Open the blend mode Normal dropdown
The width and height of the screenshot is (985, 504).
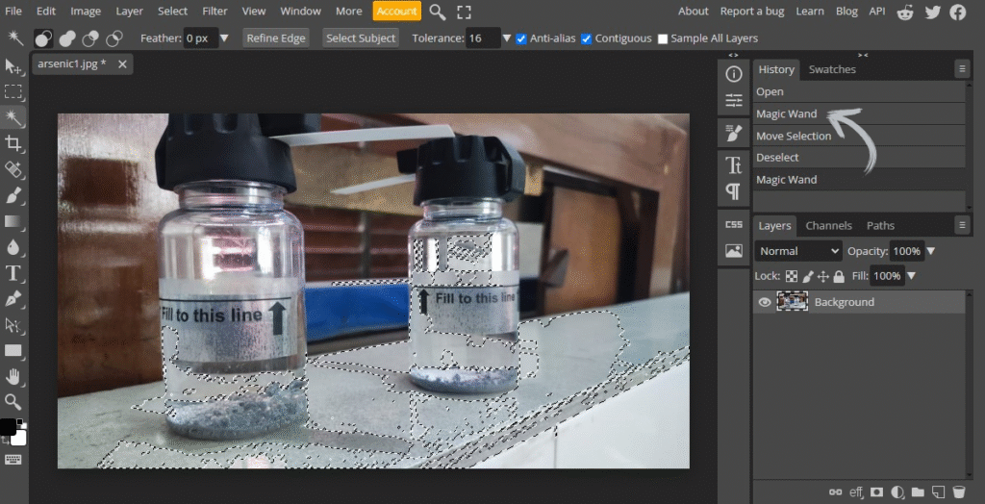click(x=797, y=251)
